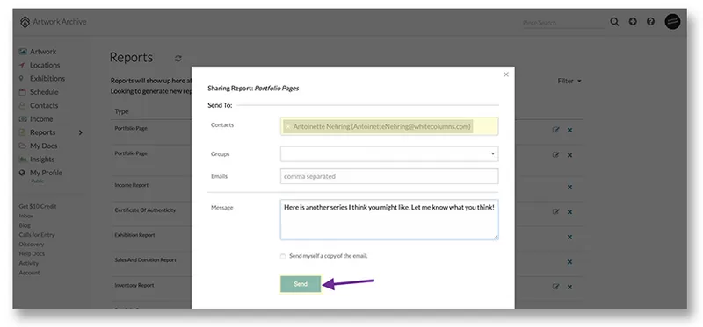Delete the first Portfolio Page report
The height and width of the screenshot is (327, 703).
(569, 130)
